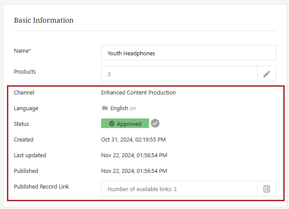Click the Last updated timestamp value

click(x=134, y=155)
